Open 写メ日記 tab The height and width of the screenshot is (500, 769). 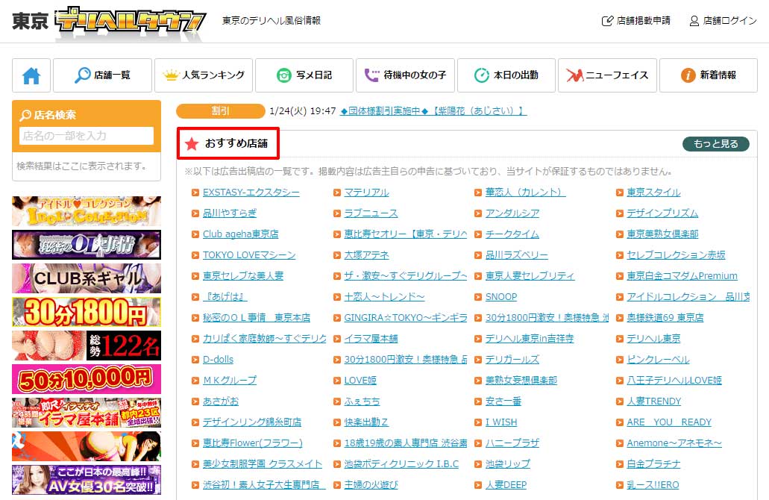[x=304, y=75]
